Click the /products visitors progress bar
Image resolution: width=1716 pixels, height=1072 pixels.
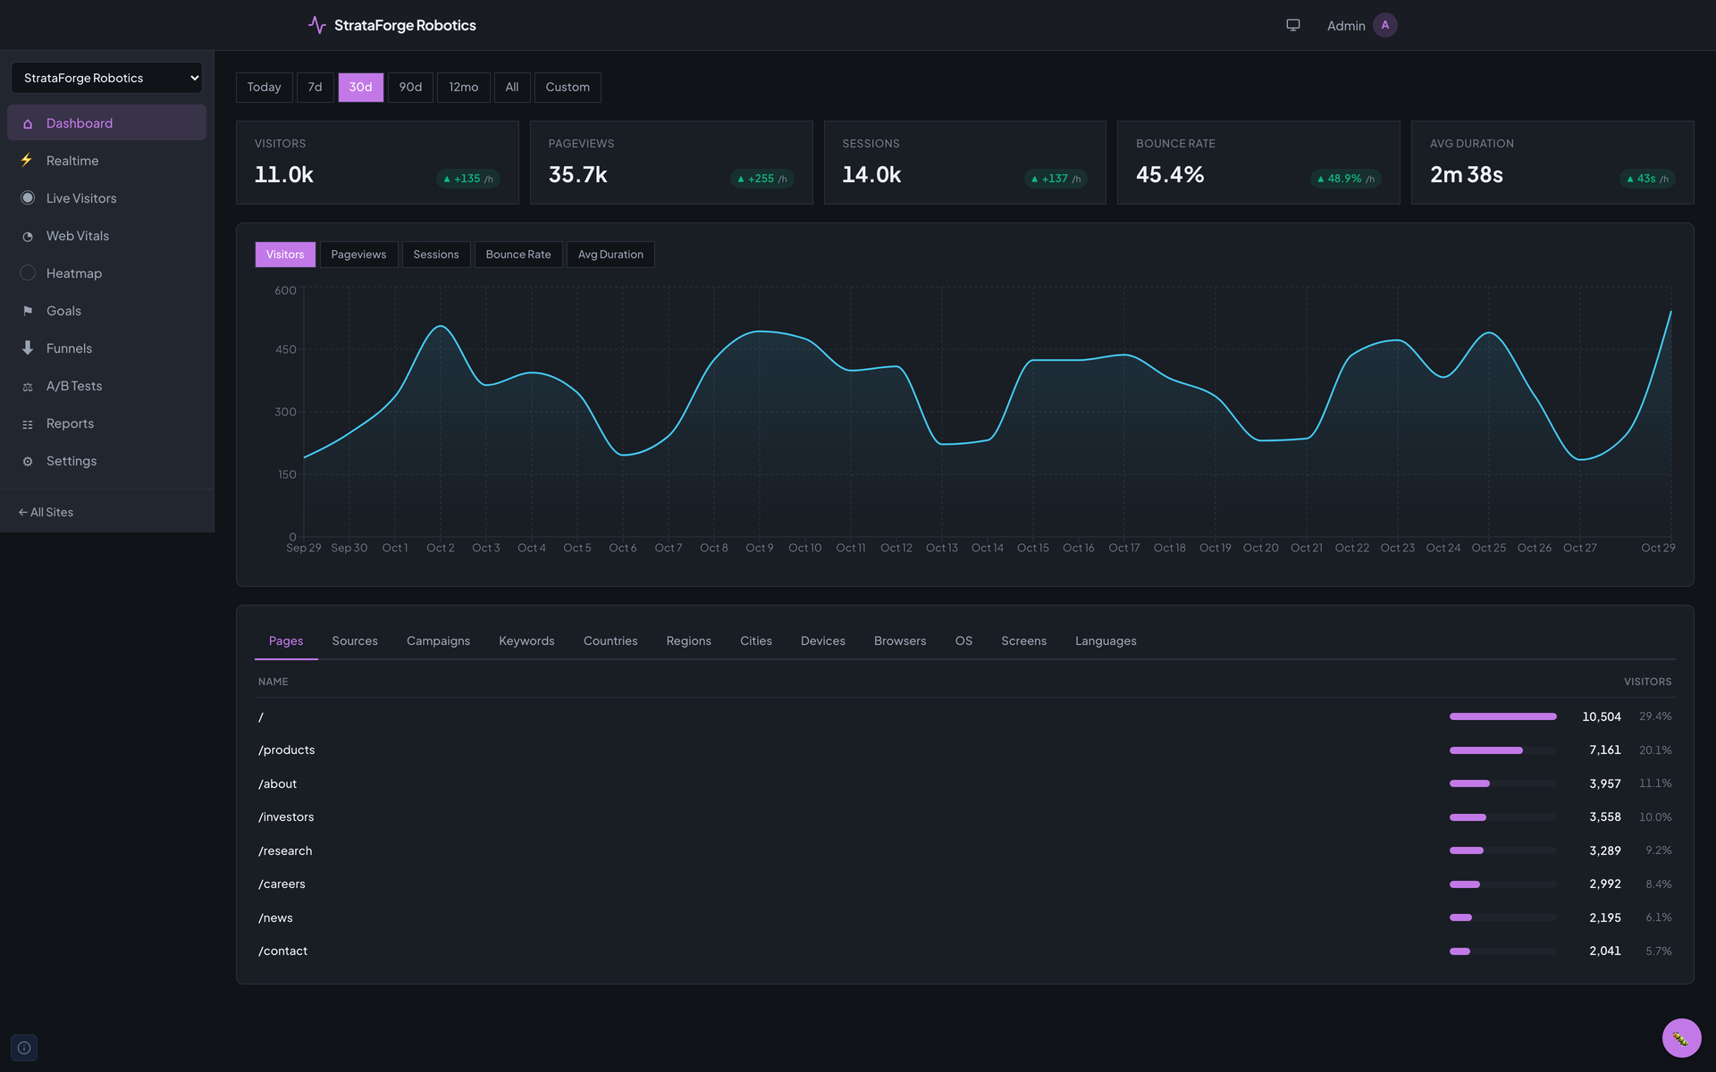tap(1502, 750)
